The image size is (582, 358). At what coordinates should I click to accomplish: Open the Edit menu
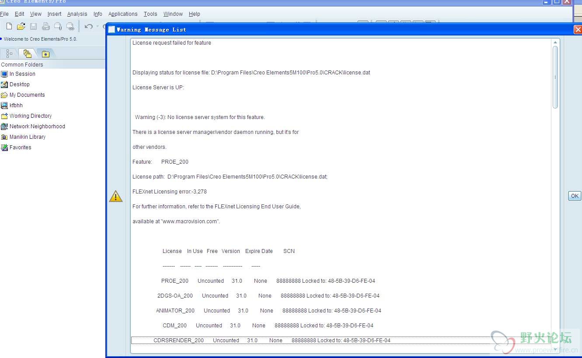coord(20,14)
